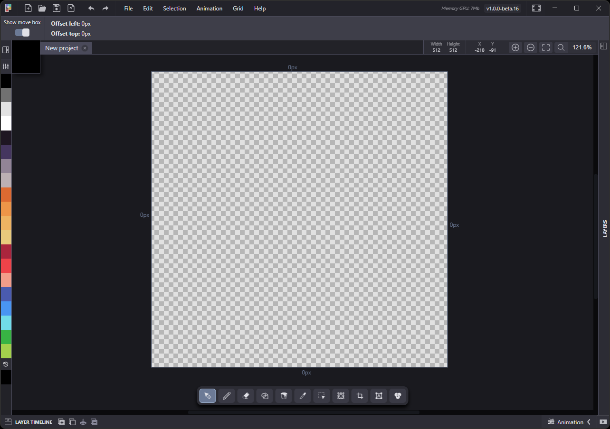The height and width of the screenshot is (429, 610).
Task: Click the Pixelorama app logo
Action: coord(8,8)
